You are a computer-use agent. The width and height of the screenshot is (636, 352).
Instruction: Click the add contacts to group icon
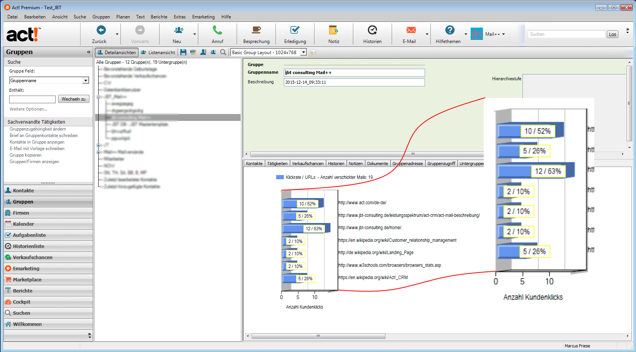coord(203,52)
